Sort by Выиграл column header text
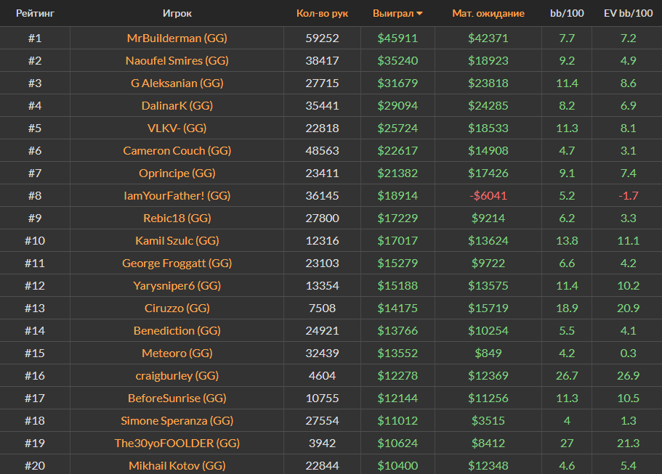Image resolution: width=662 pixels, height=474 pixels. [392, 13]
